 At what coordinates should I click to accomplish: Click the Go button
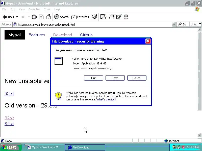(x=182, y=24)
